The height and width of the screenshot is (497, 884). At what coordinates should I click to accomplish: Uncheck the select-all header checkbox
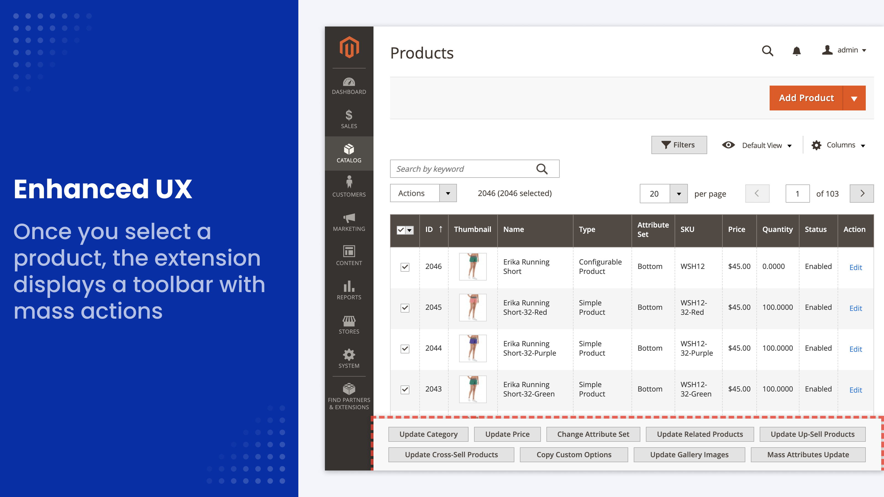click(401, 230)
